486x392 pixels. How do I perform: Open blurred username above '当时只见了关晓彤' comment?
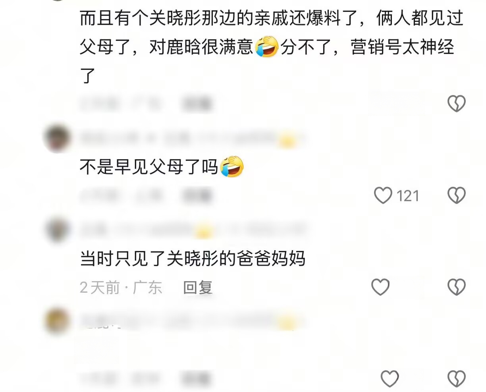pos(193,230)
